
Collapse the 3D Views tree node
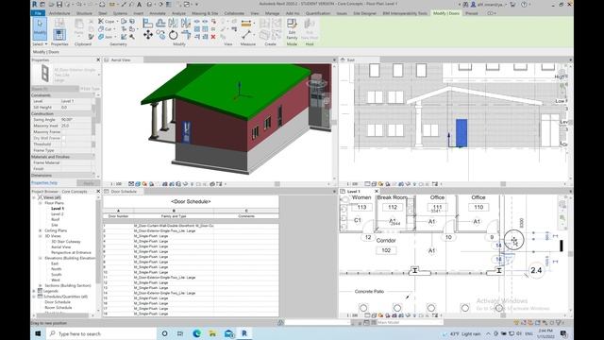click(40, 236)
